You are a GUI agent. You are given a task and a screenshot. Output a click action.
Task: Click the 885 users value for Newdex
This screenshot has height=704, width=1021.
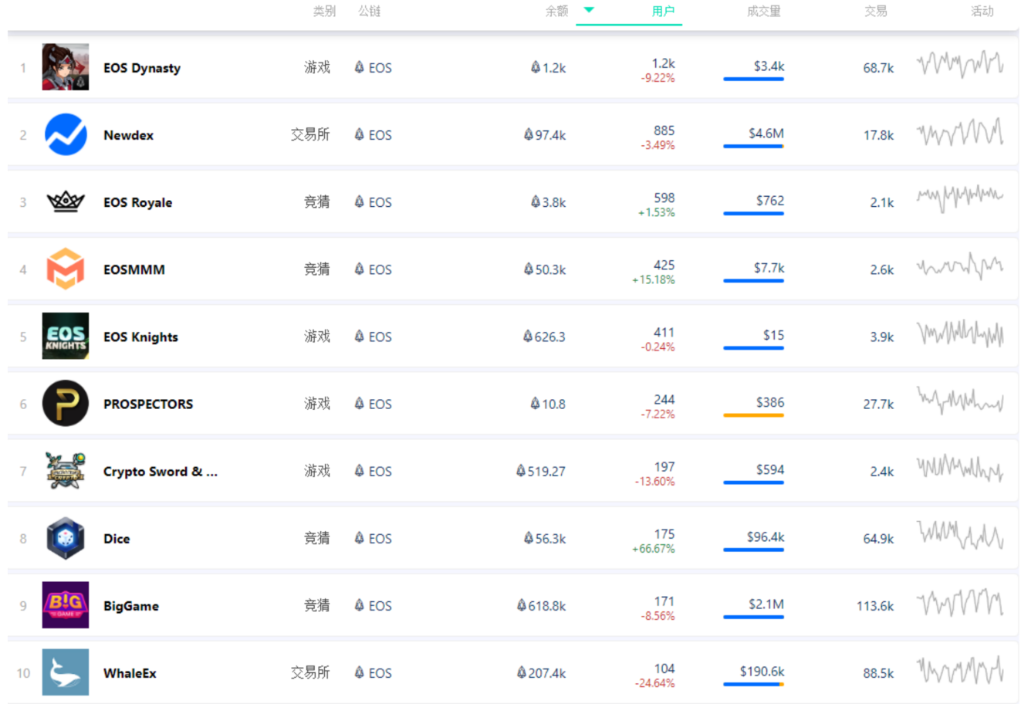[x=664, y=130]
